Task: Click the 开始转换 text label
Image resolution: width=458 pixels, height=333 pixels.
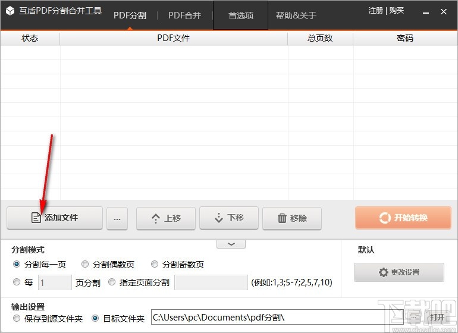Action: [410, 218]
